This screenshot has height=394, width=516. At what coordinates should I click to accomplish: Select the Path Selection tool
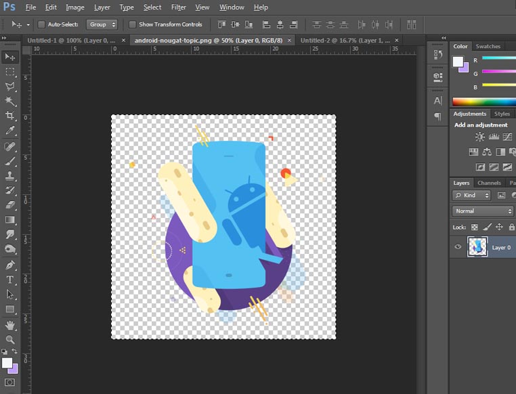coord(10,294)
